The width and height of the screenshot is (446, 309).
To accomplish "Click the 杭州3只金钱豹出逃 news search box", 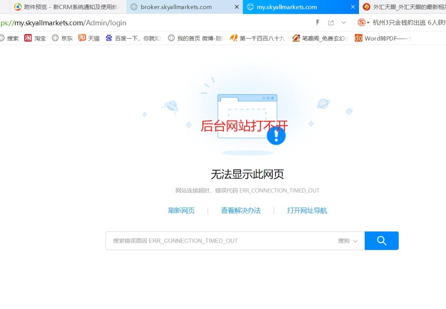I will click(409, 23).
